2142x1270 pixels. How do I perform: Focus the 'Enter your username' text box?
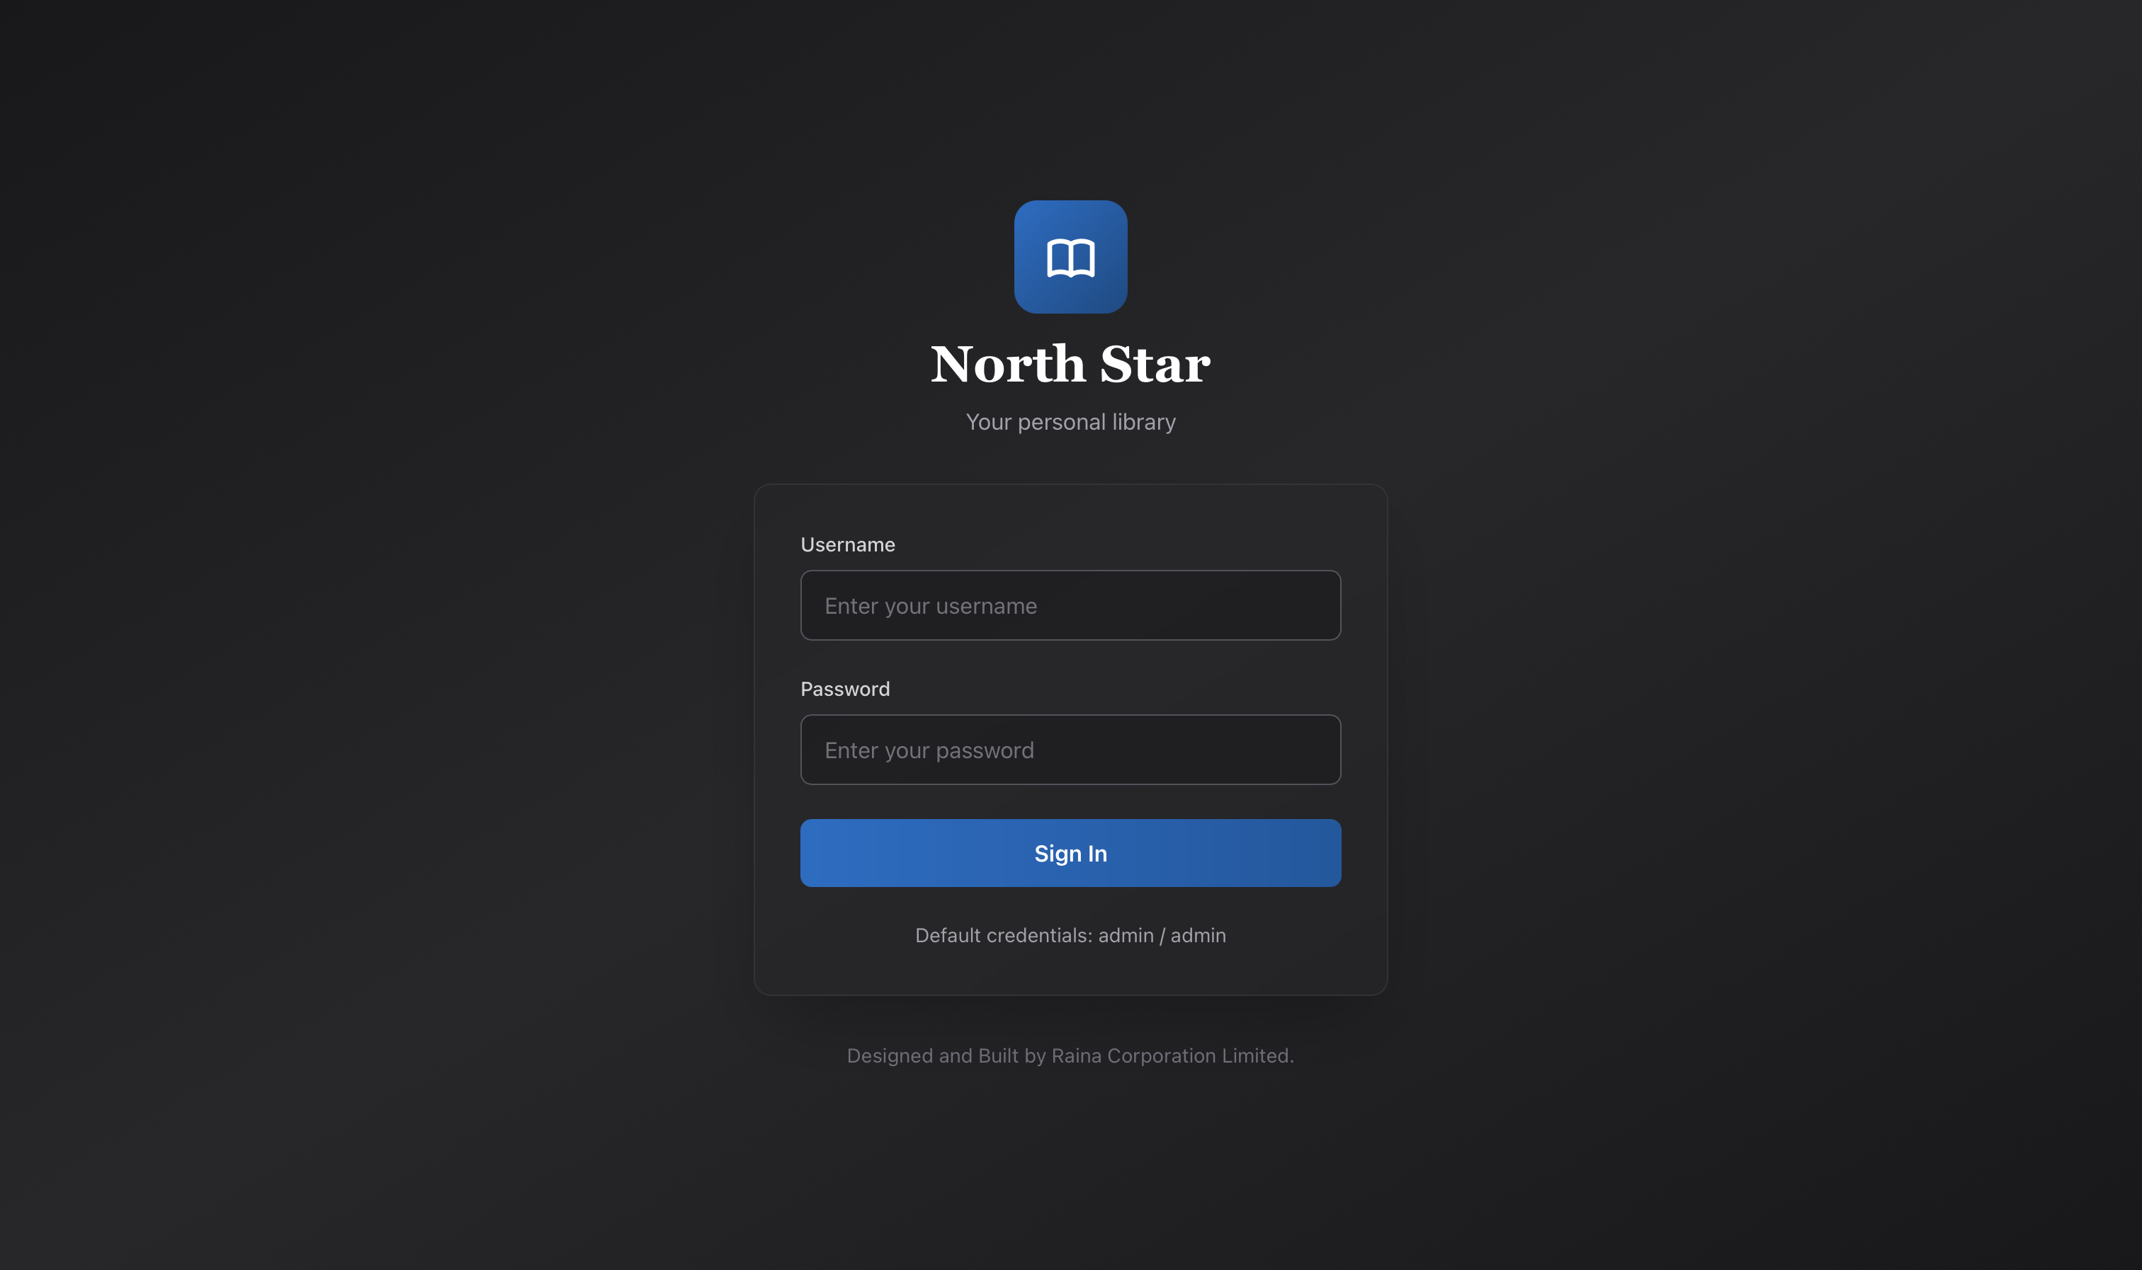1070,605
